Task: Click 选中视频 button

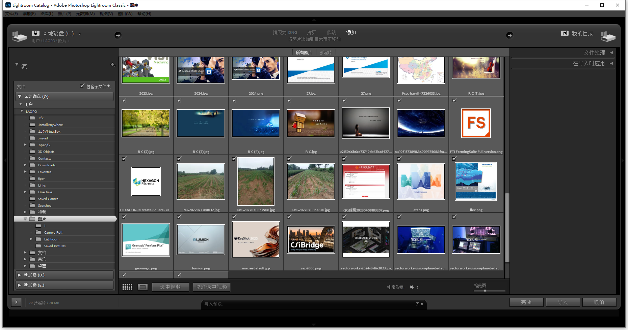Action: (x=170, y=287)
